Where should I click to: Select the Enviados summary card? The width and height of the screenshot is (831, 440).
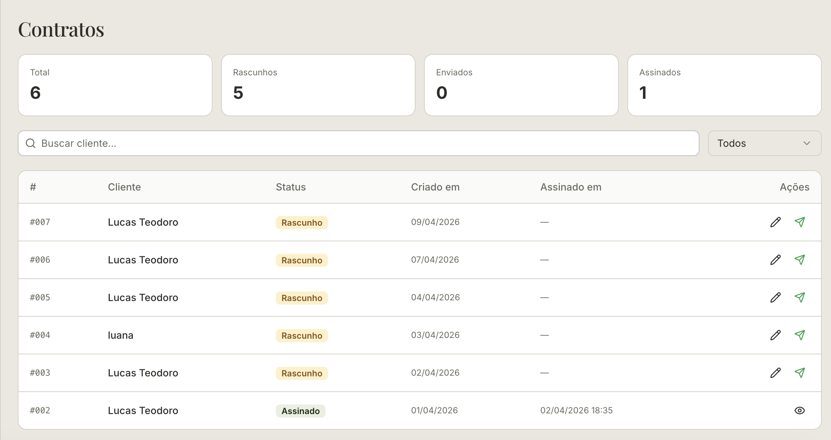click(521, 85)
